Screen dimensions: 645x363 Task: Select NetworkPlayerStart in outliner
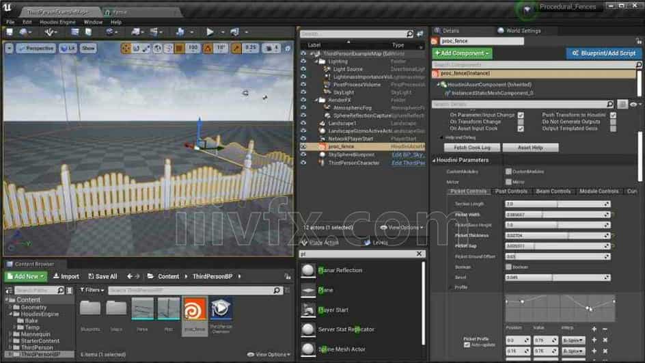pos(351,139)
